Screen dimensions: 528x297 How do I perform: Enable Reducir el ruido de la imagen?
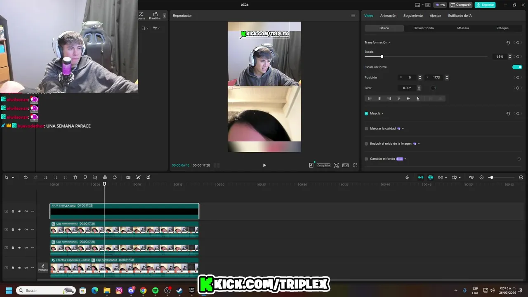click(x=366, y=144)
